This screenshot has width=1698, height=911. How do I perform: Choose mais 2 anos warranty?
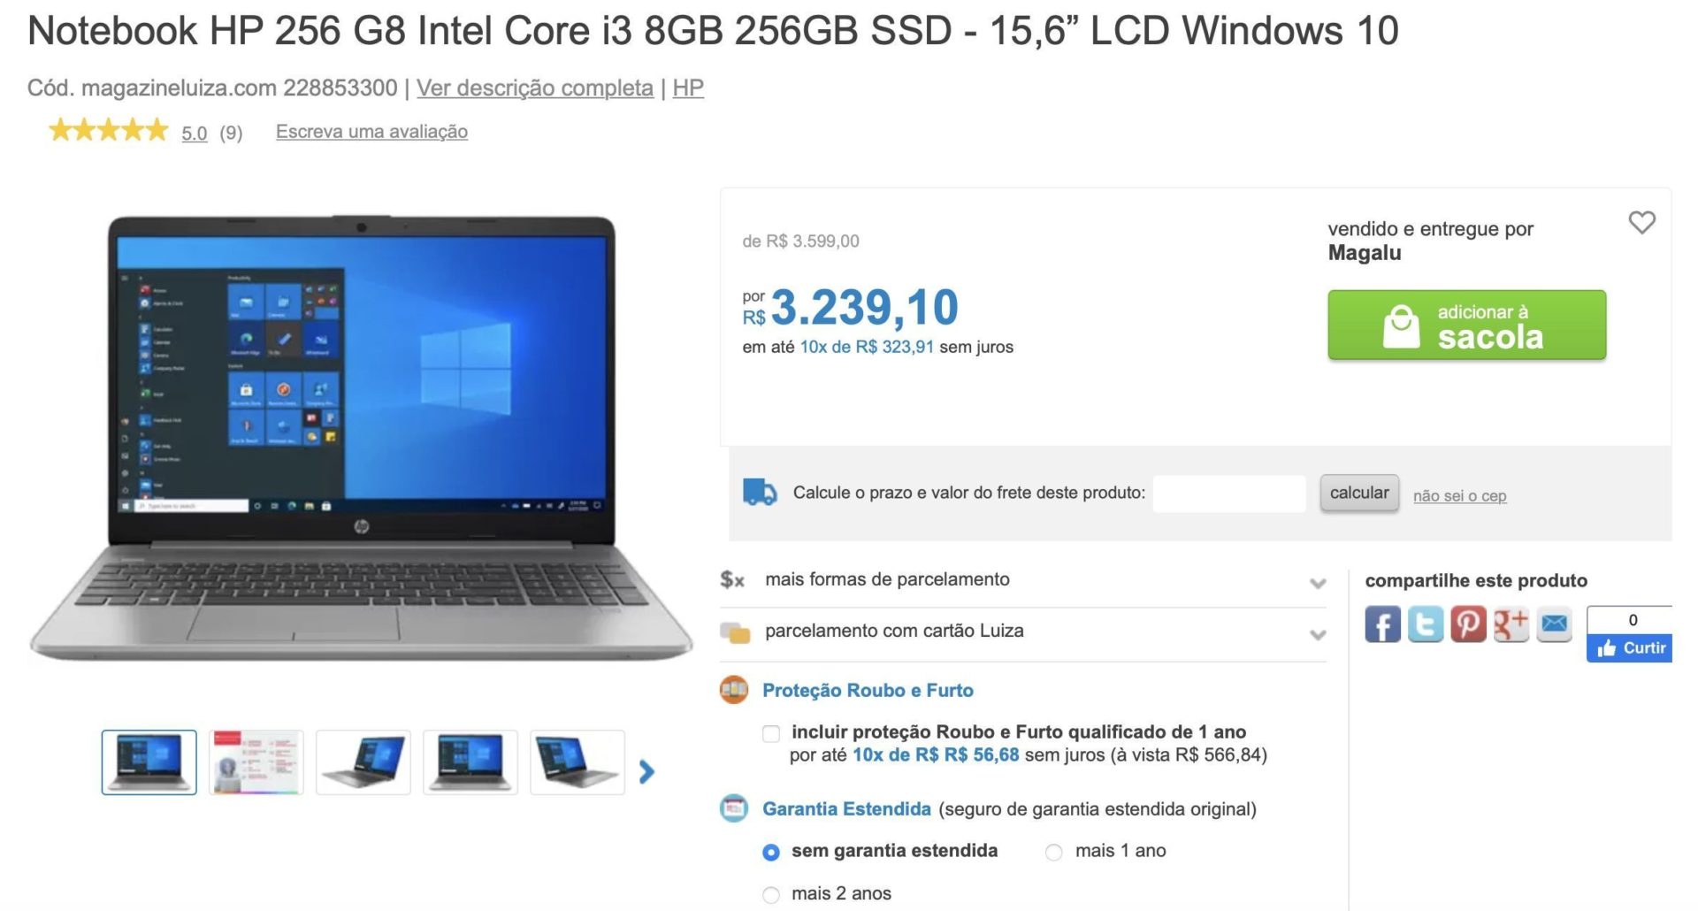[x=771, y=894]
